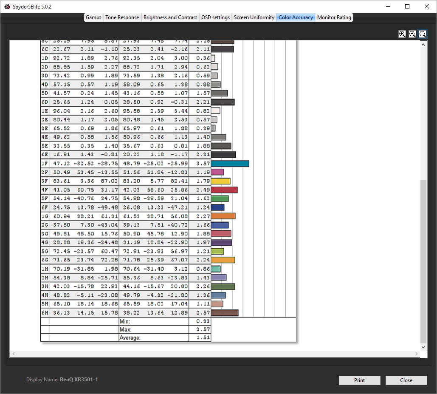Image resolution: width=437 pixels, height=394 pixels.
Task: Click the Spyder5Elite app icon in title bar
Action: click(x=7, y=6)
